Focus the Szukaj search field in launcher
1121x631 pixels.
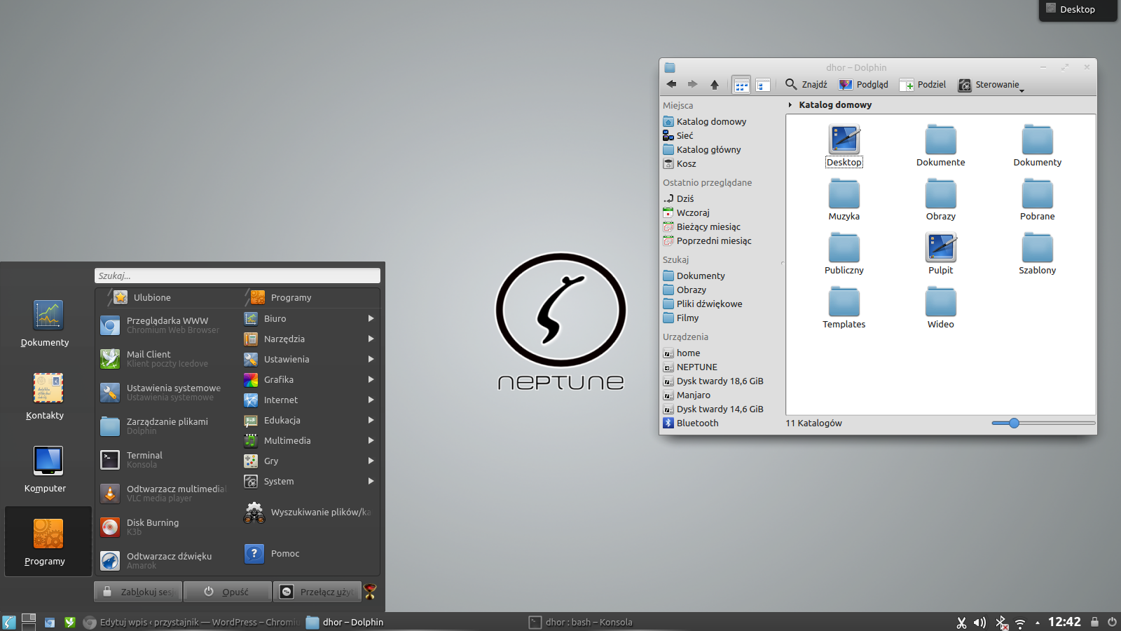click(x=238, y=276)
